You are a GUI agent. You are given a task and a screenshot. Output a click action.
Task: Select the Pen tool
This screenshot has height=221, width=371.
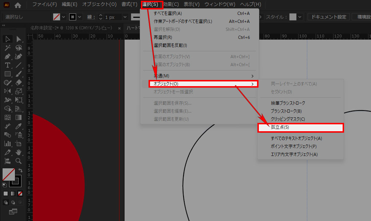point(7,56)
